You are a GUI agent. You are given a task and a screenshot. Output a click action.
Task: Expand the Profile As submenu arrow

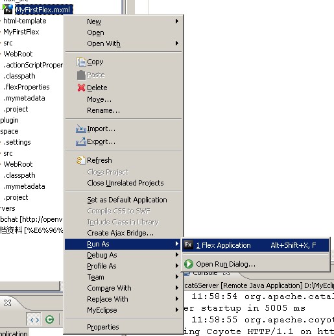coord(177,266)
